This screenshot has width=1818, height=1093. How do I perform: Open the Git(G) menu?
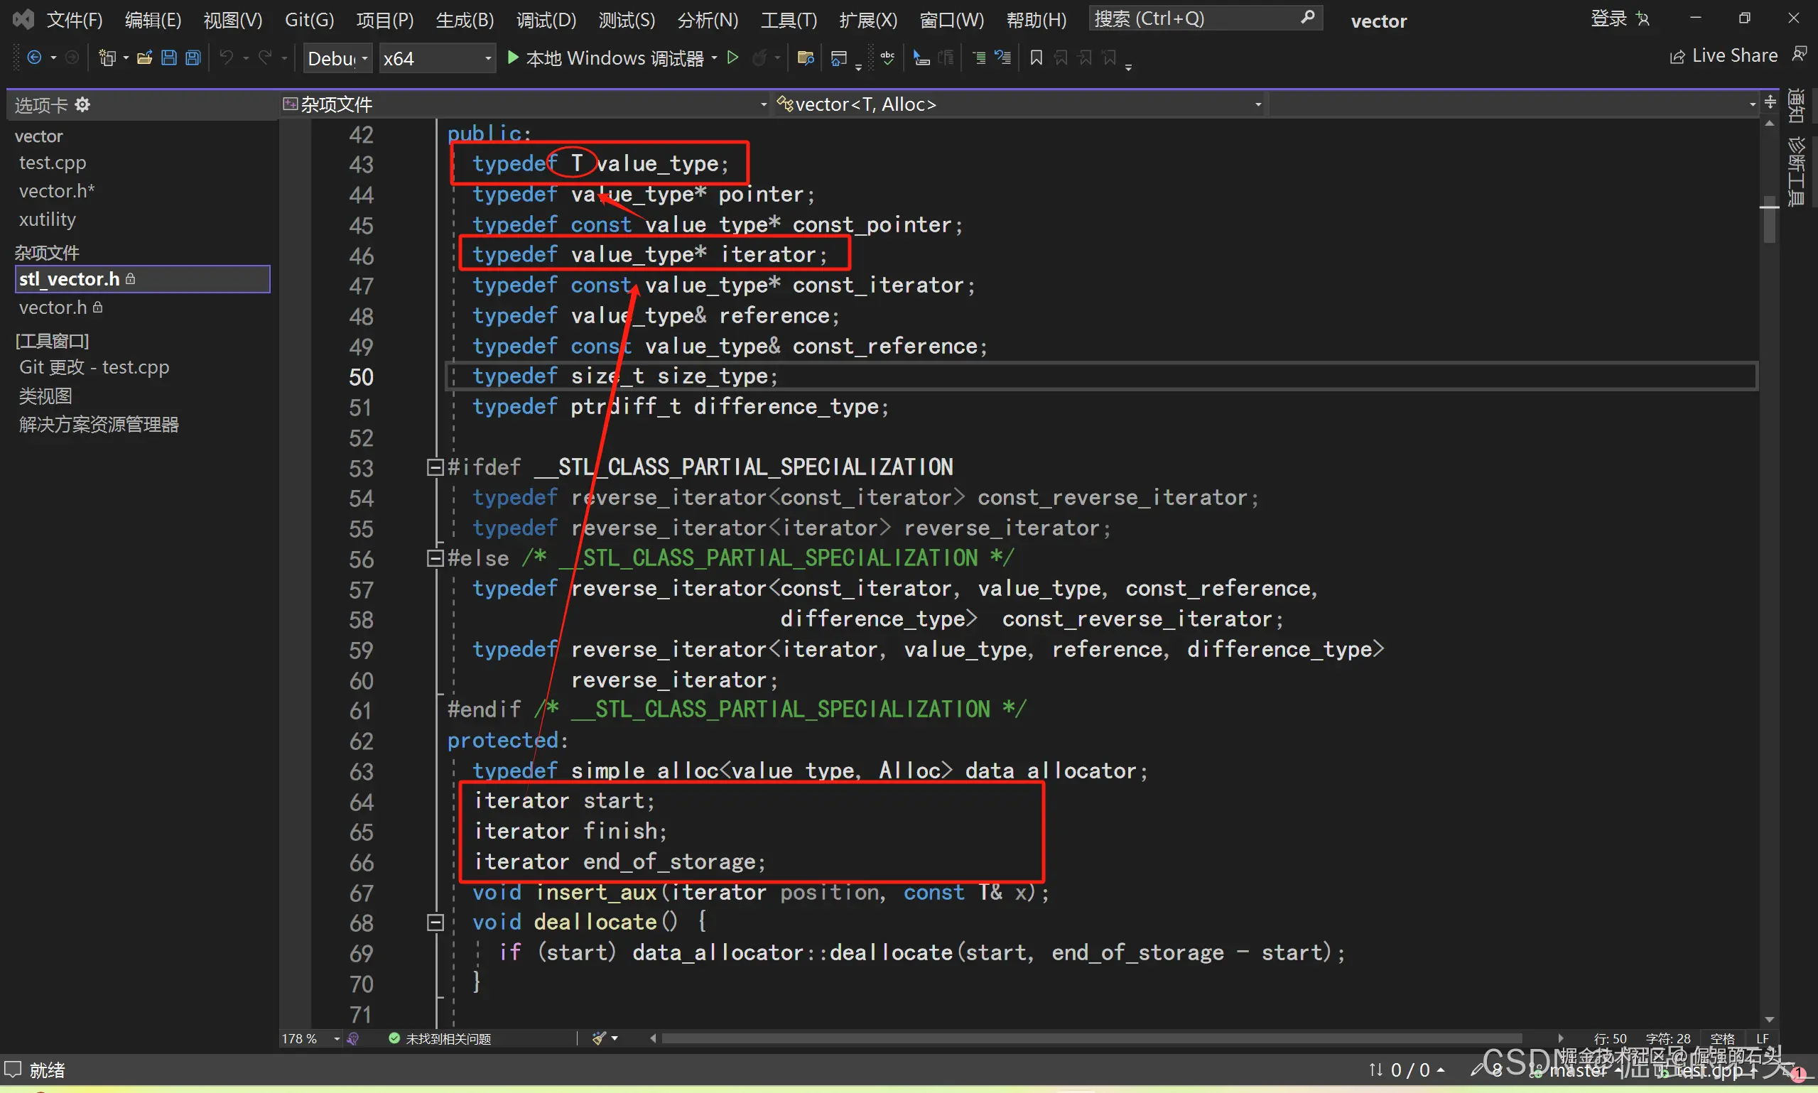point(308,20)
